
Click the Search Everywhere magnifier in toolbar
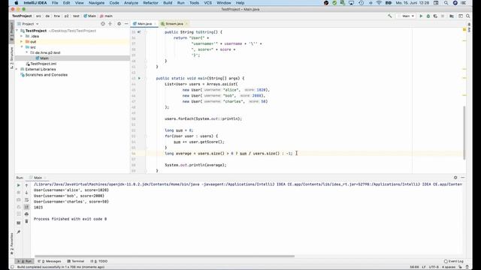pyautogui.click(x=467, y=16)
